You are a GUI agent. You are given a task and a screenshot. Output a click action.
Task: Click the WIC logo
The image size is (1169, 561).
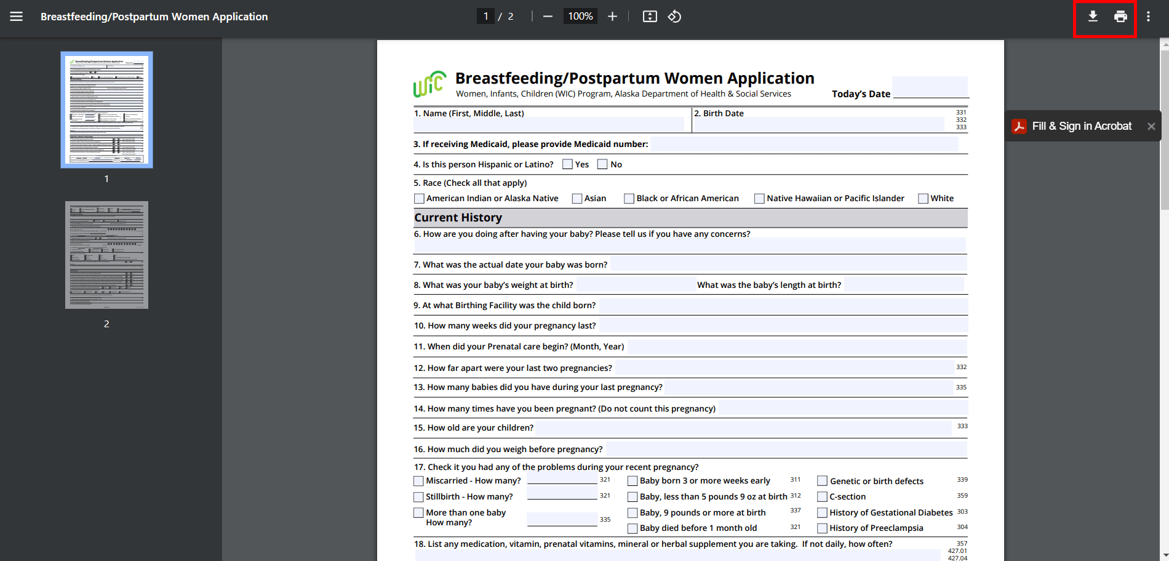[x=429, y=84]
